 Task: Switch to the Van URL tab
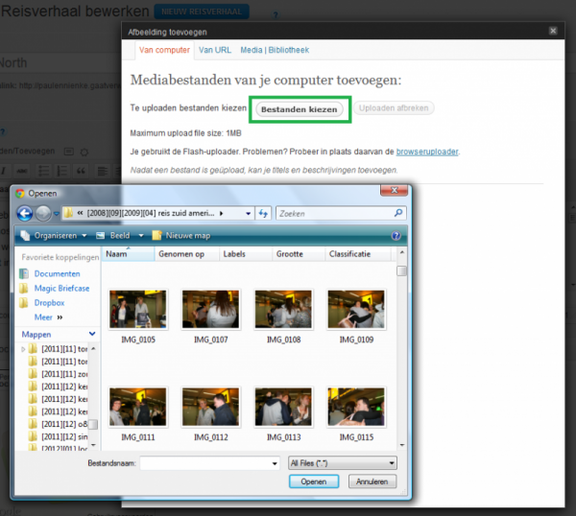[213, 49]
